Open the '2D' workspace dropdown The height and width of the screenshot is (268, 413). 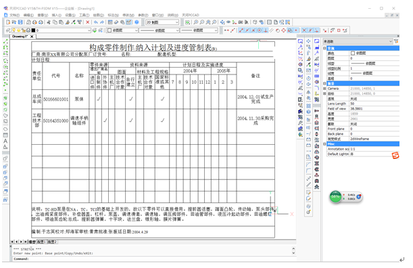[162, 22]
